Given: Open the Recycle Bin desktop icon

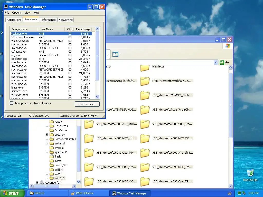Looking at the screenshot, I should pyautogui.click(x=250, y=173).
